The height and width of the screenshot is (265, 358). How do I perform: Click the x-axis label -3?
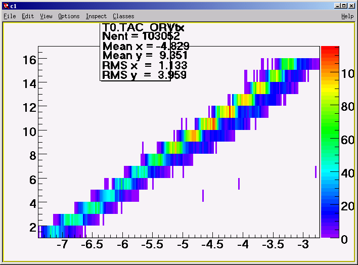tap(303, 244)
